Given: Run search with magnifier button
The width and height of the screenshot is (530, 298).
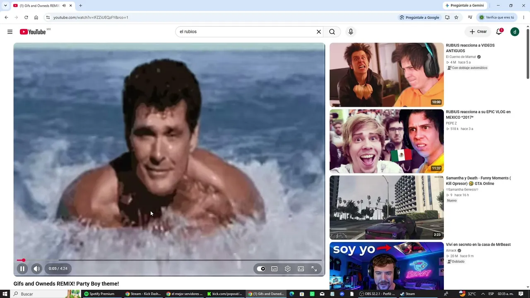Looking at the screenshot, I should coord(332,31).
